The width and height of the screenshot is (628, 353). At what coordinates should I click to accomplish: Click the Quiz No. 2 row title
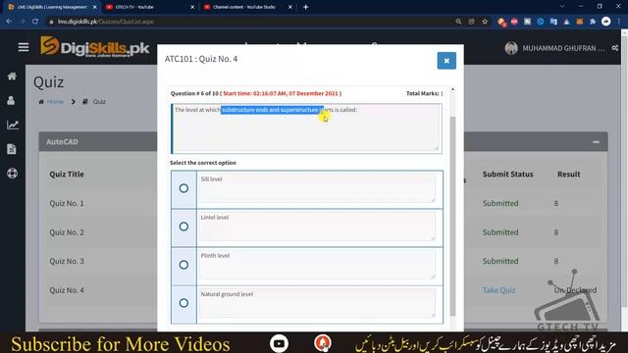point(67,232)
